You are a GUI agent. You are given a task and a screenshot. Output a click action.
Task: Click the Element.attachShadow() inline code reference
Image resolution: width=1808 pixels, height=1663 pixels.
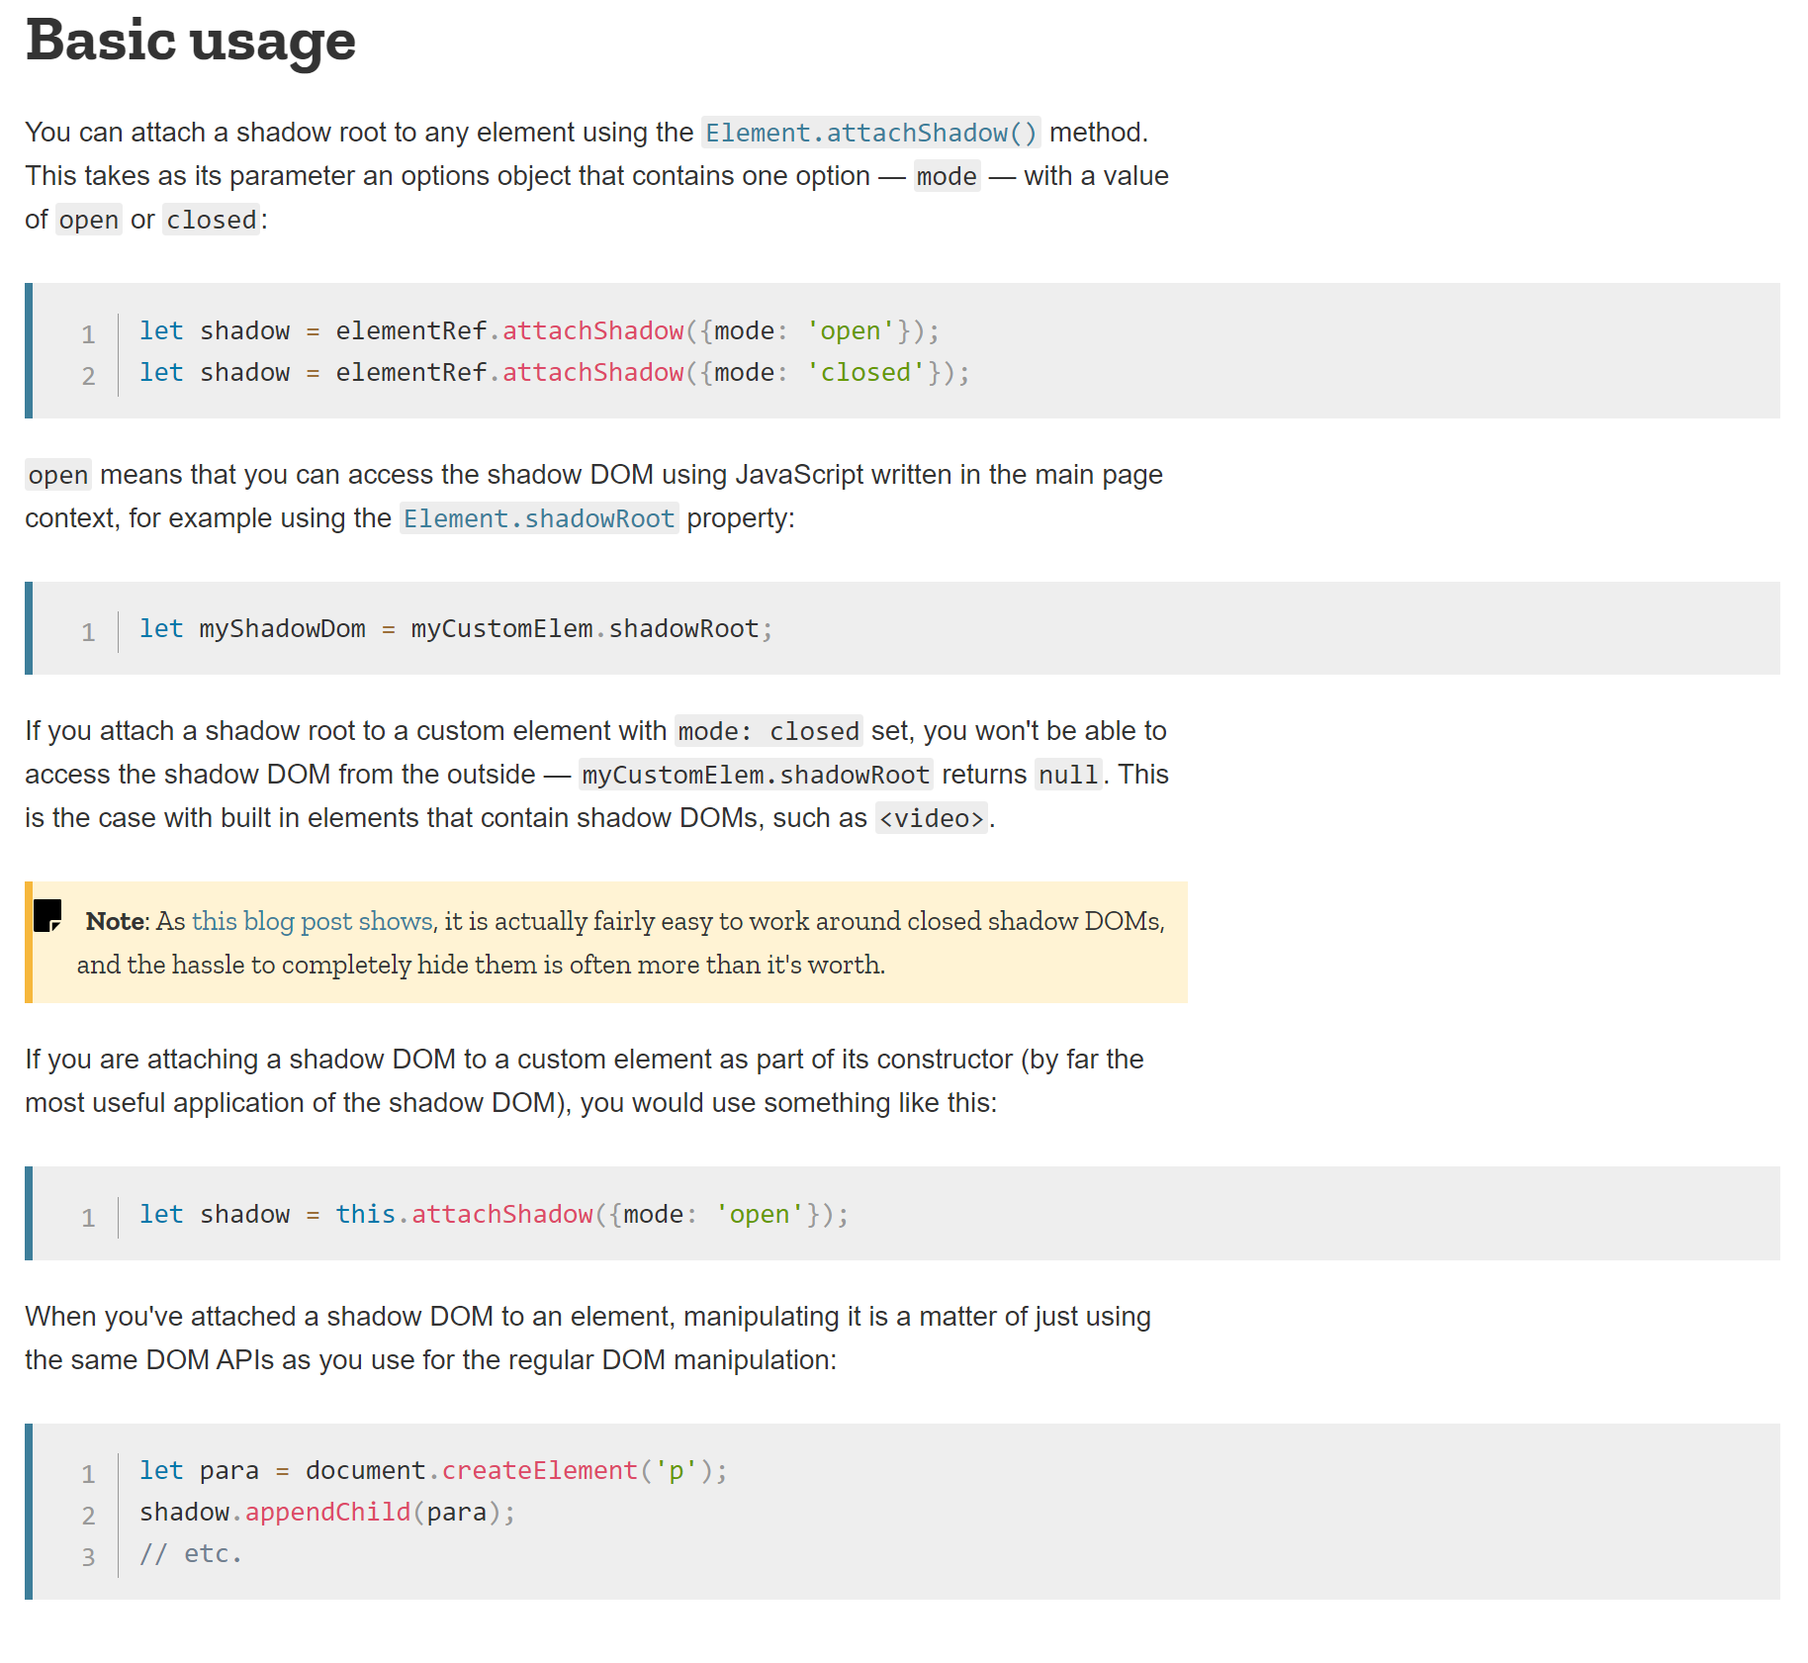point(871,132)
